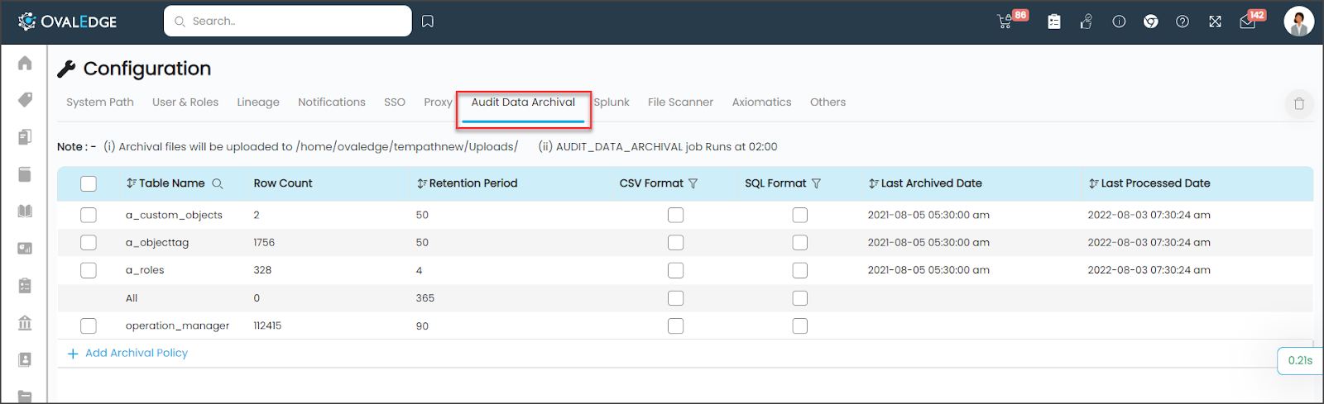Viewport: 1324px width, 404px height.
Task: Open inbox envelope with 142 badge
Action: [x=1248, y=21]
